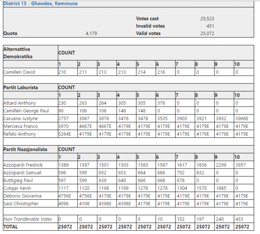Select Azzopardi Samuel's count 8 value 832

pos(200,173)
